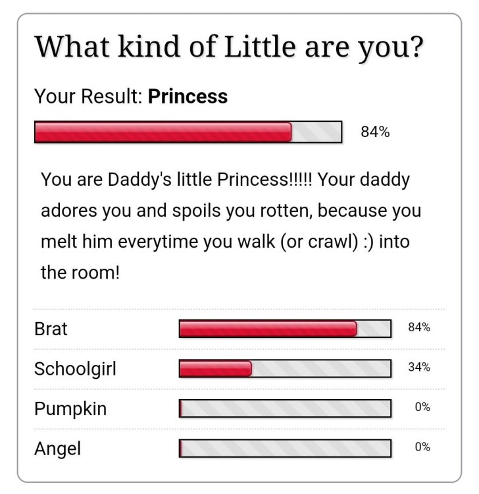Select the Brat category label
Screen dimensions: 479x494
point(51,329)
